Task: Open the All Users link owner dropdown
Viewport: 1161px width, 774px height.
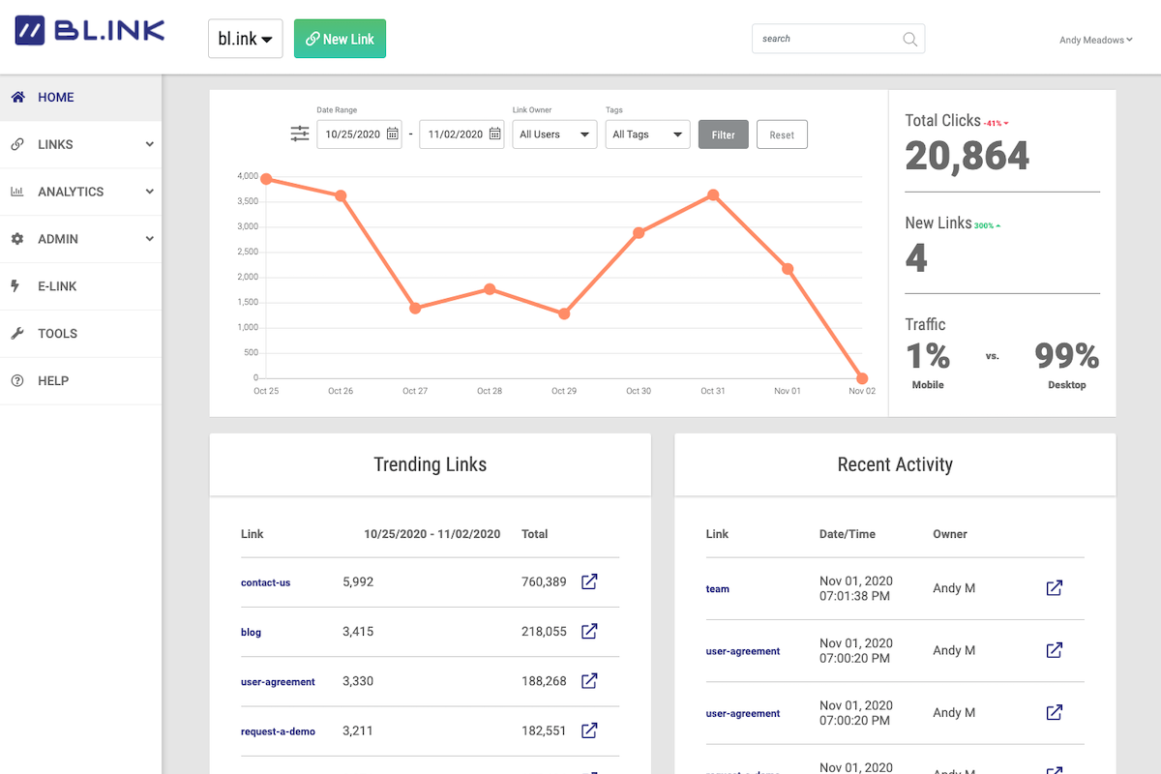Action: (554, 134)
